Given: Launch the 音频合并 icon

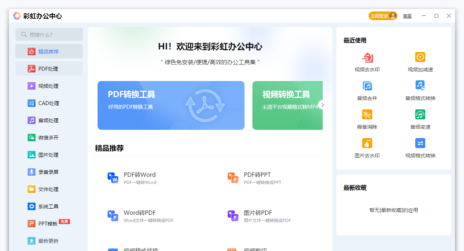Looking at the screenshot, I should click(x=367, y=86).
